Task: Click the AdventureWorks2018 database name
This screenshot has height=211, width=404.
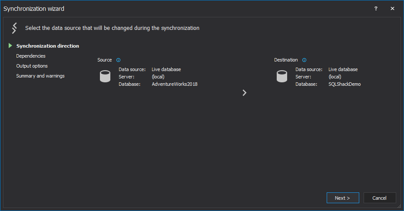Action: point(175,84)
